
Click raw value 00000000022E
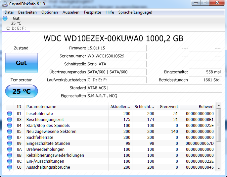point(200,161)
